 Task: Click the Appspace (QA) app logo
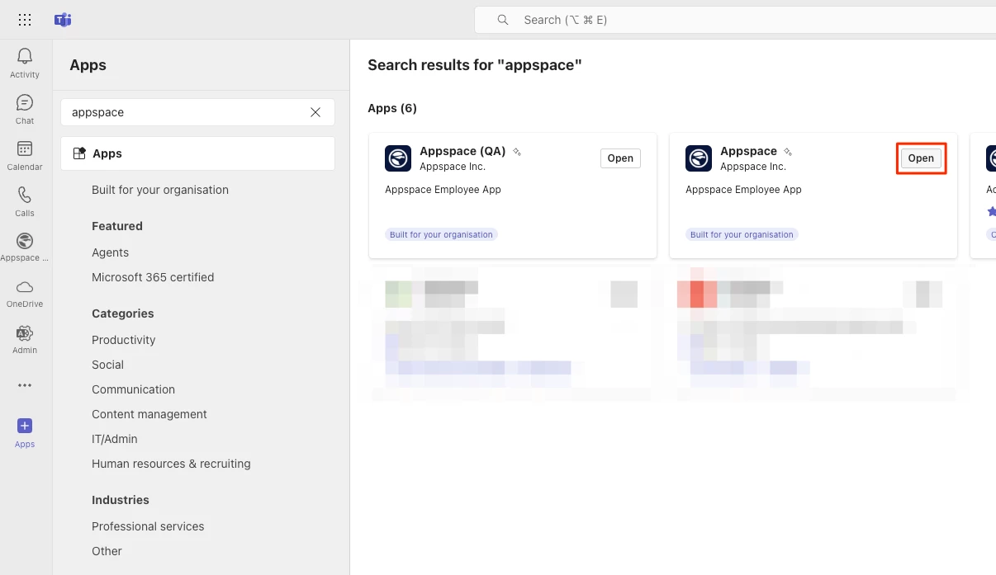[398, 158]
